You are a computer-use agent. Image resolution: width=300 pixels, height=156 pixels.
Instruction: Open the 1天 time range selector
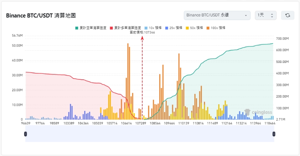coord(265,15)
